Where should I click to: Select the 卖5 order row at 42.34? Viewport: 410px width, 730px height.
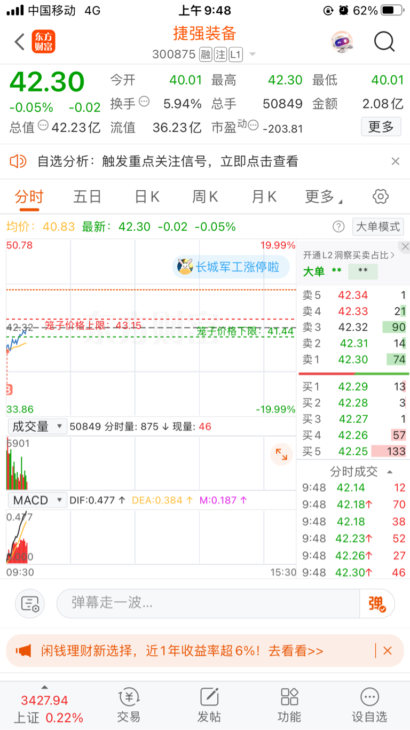tap(354, 295)
